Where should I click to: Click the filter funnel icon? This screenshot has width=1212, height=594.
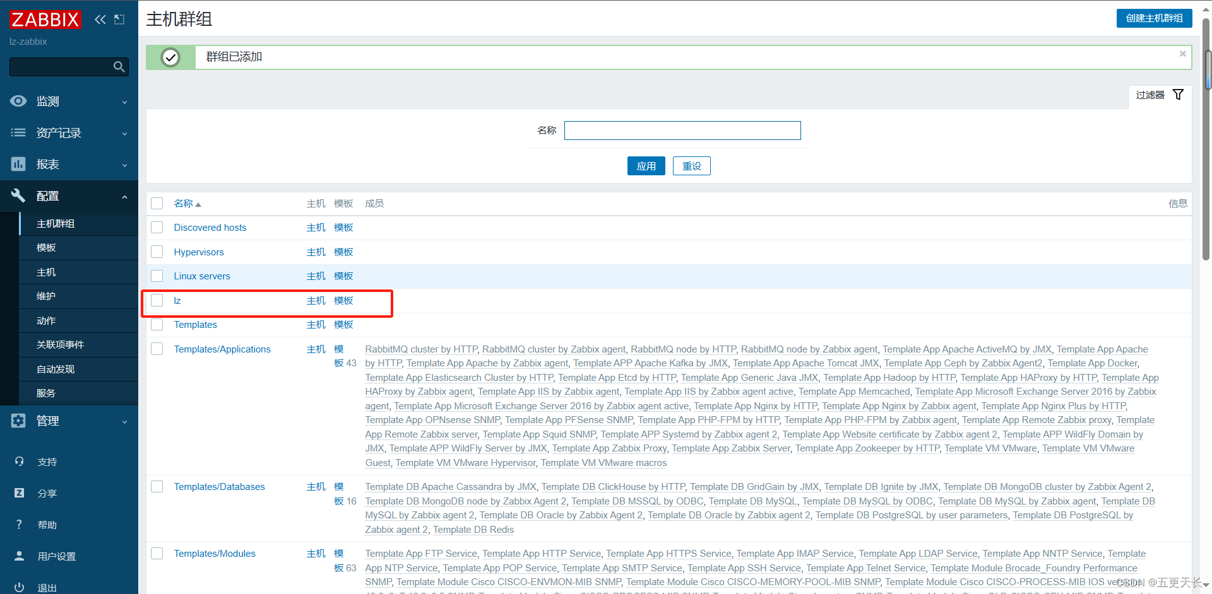(1178, 95)
